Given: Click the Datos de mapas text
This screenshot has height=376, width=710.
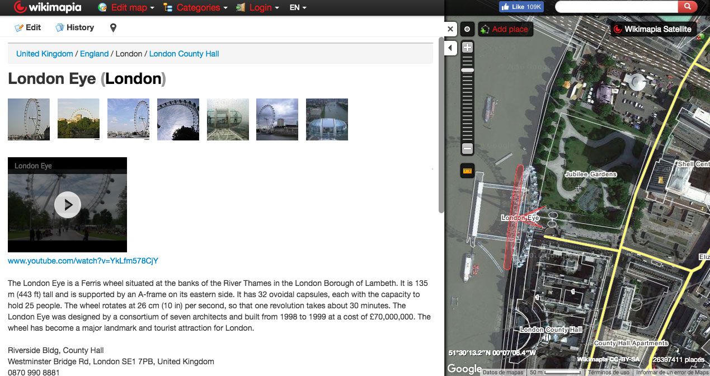Looking at the screenshot, I should click(x=503, y=372).
